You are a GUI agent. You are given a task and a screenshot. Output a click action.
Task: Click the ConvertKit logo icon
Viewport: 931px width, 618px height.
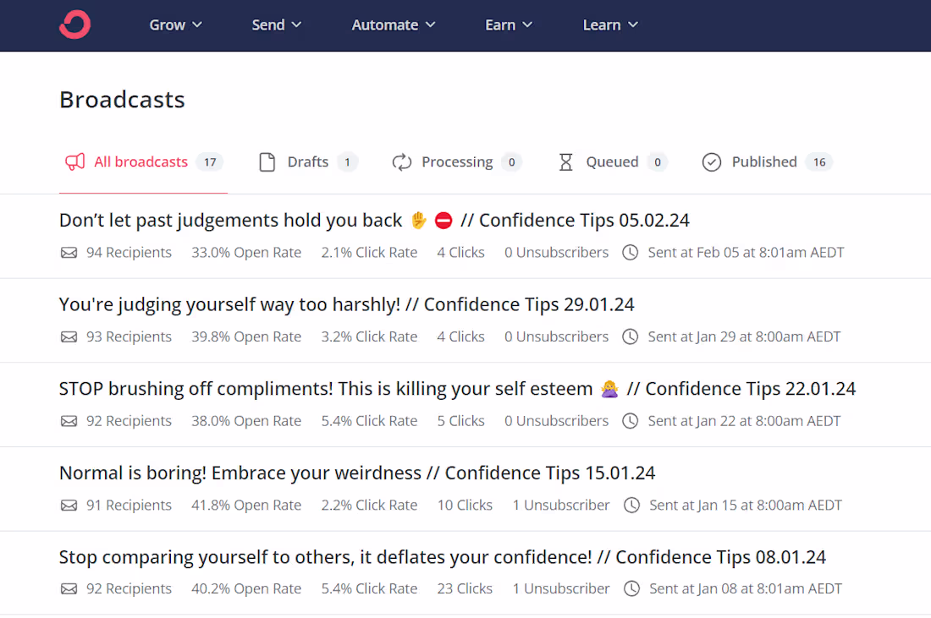(74, 25)
